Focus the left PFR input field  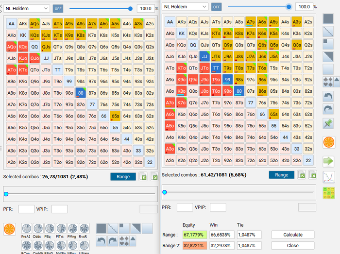pos(26,209)
